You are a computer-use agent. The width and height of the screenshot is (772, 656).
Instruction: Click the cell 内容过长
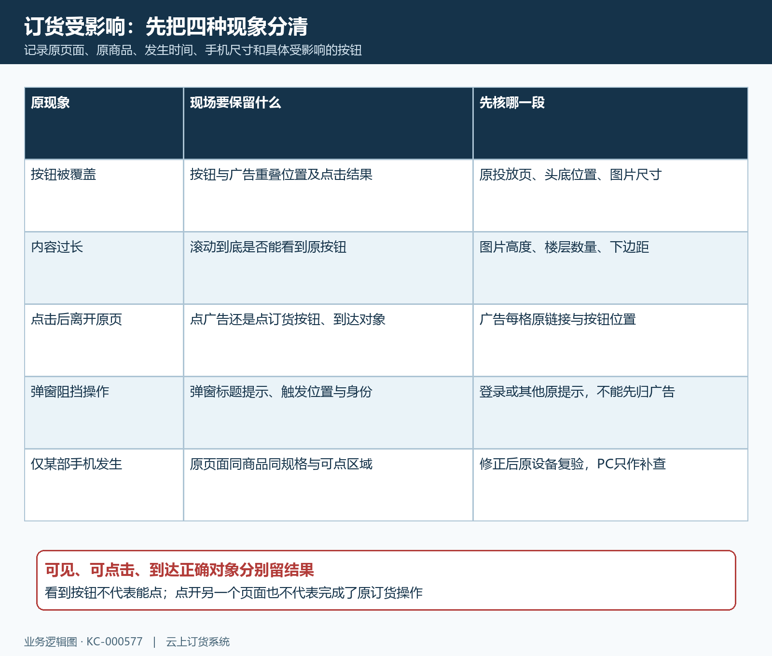coord(104,268)
